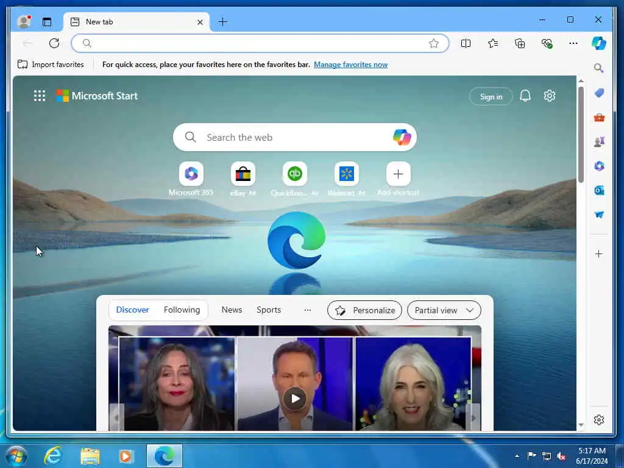Click scrollbar down arrow

[x=581, y=425]
